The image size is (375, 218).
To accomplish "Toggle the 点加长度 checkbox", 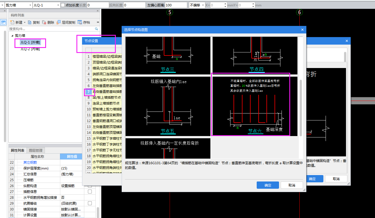I will point(63,5).
